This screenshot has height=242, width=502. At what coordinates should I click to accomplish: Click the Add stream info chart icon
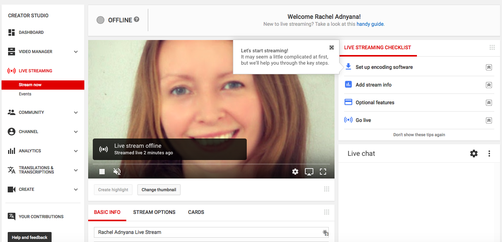[x=348, y=85]
